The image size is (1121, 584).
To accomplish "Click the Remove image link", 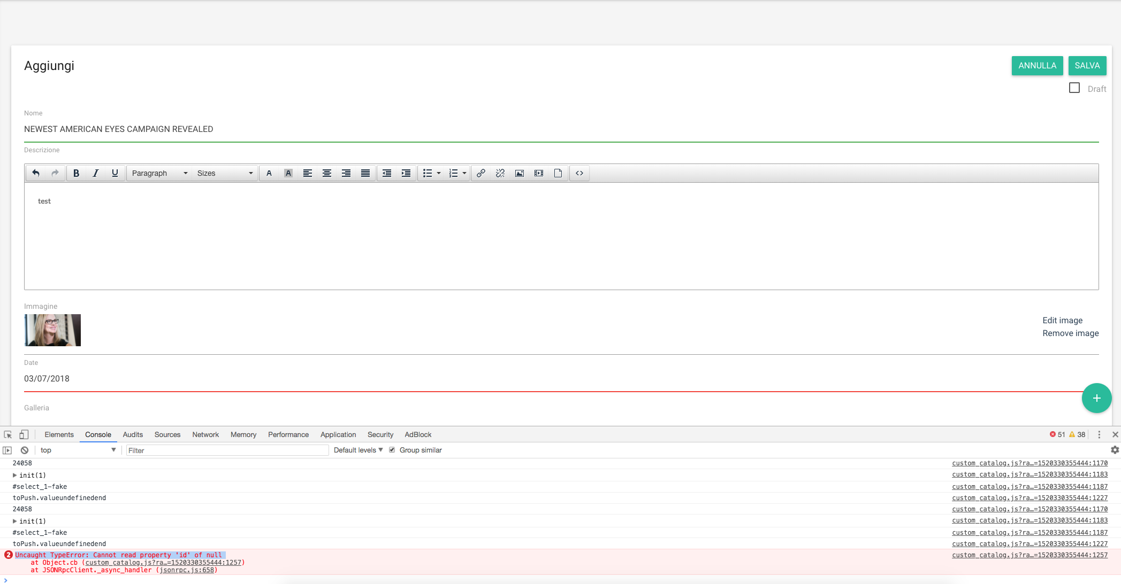I will coord(1070,333).
